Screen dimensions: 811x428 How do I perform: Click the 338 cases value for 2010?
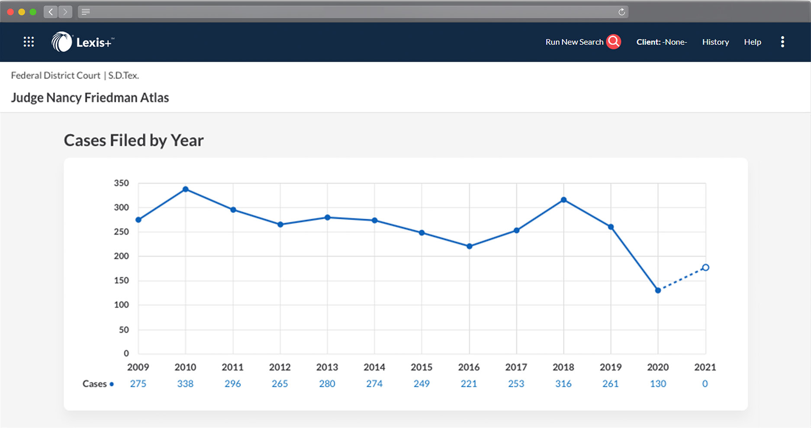pyautogui.click(x=185, y=384)
